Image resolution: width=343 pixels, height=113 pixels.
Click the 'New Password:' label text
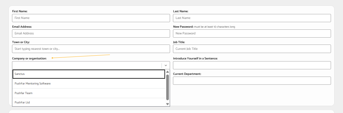click(183, 27)
